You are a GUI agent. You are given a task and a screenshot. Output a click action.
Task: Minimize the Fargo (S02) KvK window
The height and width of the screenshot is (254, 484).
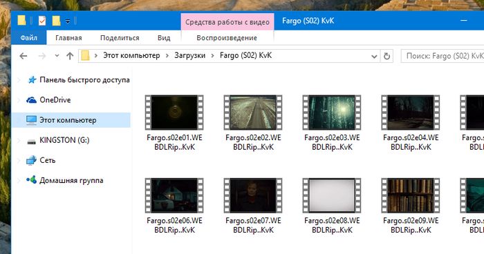464,21
